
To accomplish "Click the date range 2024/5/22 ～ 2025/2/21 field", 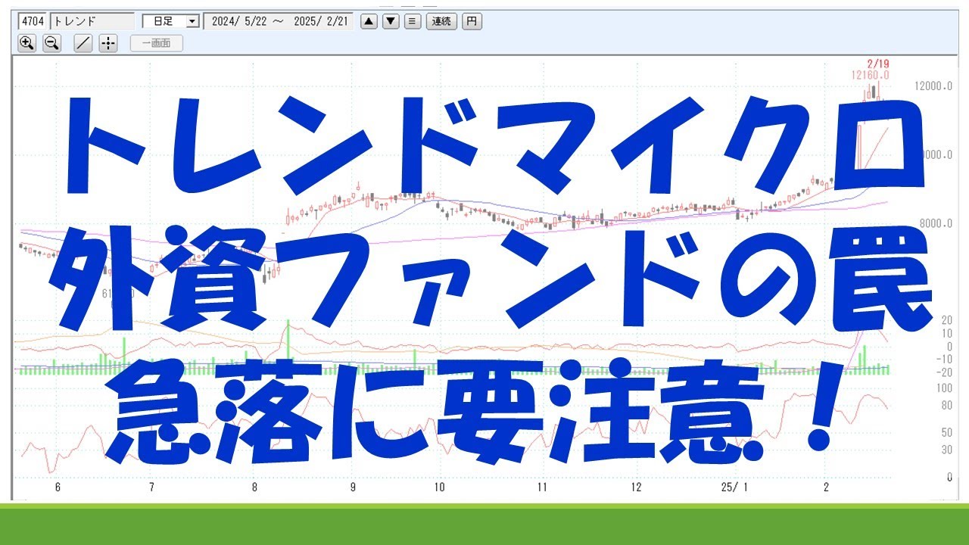I will 279,21.
